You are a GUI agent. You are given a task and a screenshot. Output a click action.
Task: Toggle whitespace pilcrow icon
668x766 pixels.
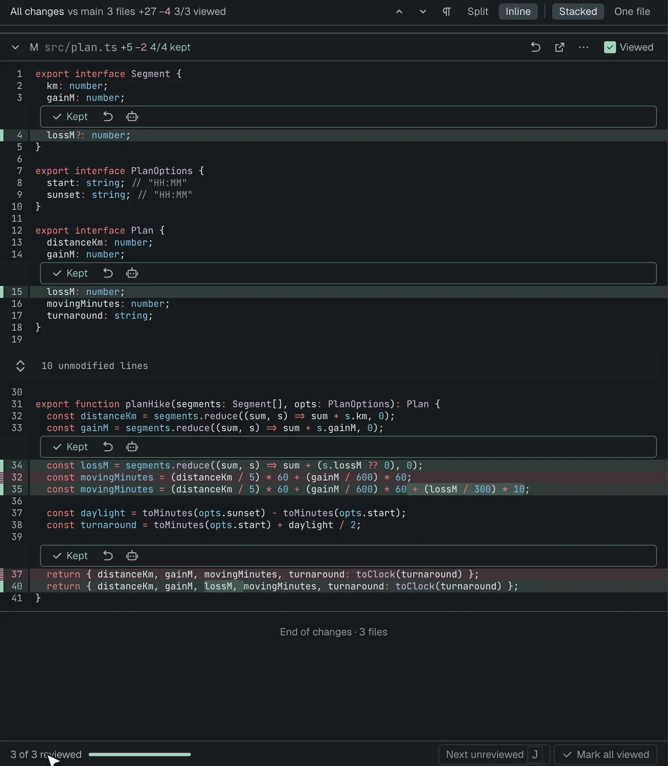(x=447, y=11)
